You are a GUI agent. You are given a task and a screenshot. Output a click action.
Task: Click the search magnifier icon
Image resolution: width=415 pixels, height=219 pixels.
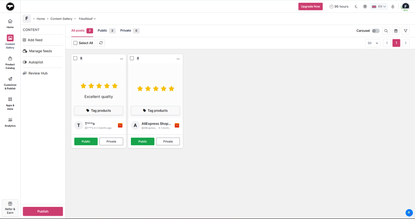[386, 31]
